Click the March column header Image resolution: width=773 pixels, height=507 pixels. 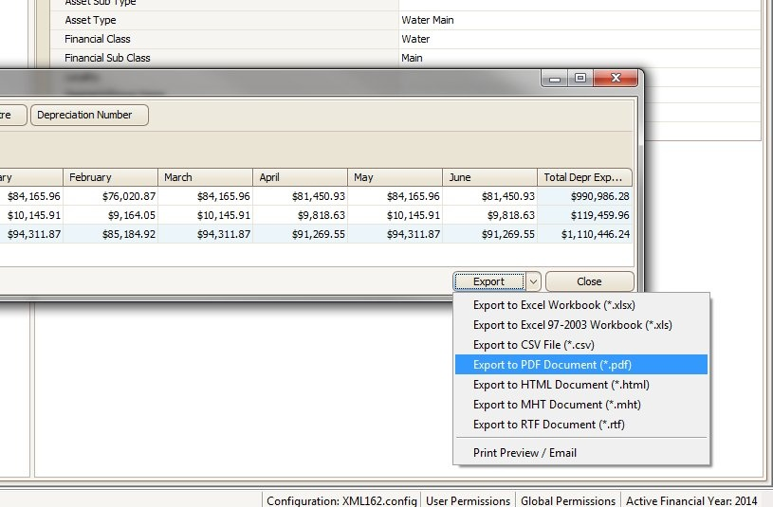[205, 177]
